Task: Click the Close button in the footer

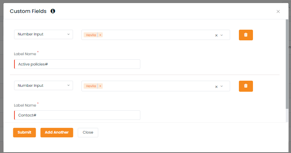Action: (88, 132)
